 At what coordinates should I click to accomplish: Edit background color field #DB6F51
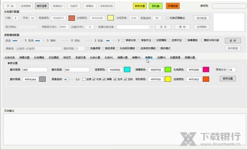click(x=59, y=18)
